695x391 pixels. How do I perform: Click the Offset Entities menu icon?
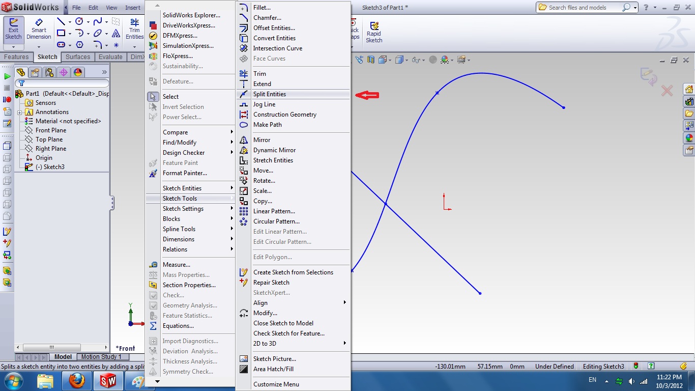coord(244,28)
